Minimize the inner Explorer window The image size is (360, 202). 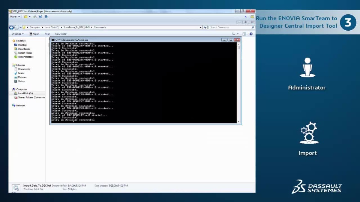point(239,22)
